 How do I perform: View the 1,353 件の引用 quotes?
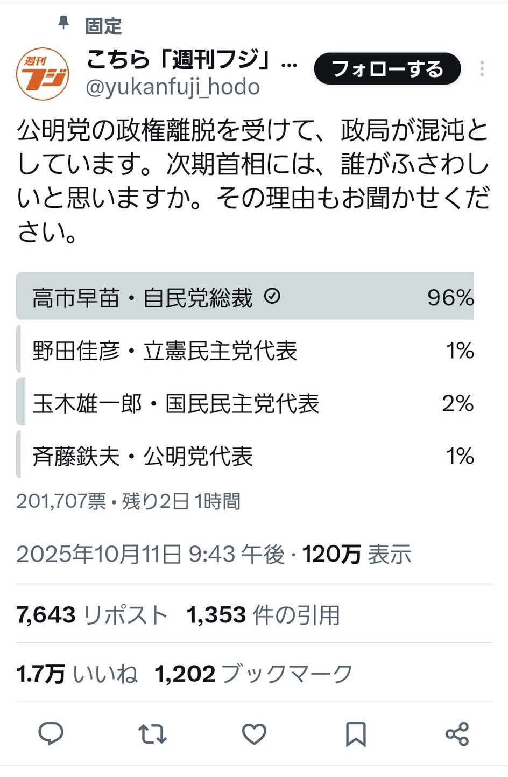tap(263, 614)
